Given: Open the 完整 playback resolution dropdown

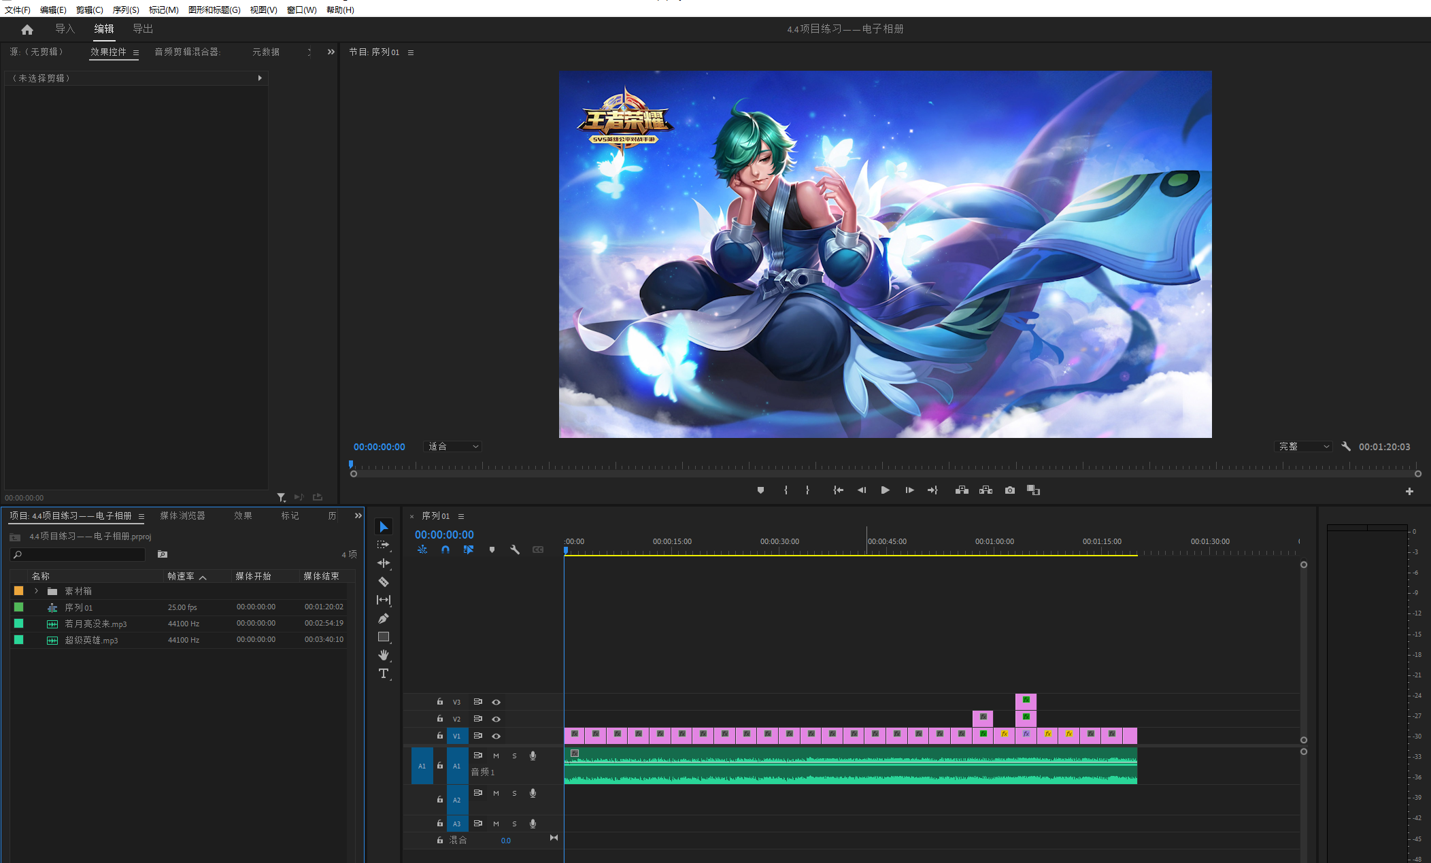Looking at the screenshot, I should point(1303,447).
